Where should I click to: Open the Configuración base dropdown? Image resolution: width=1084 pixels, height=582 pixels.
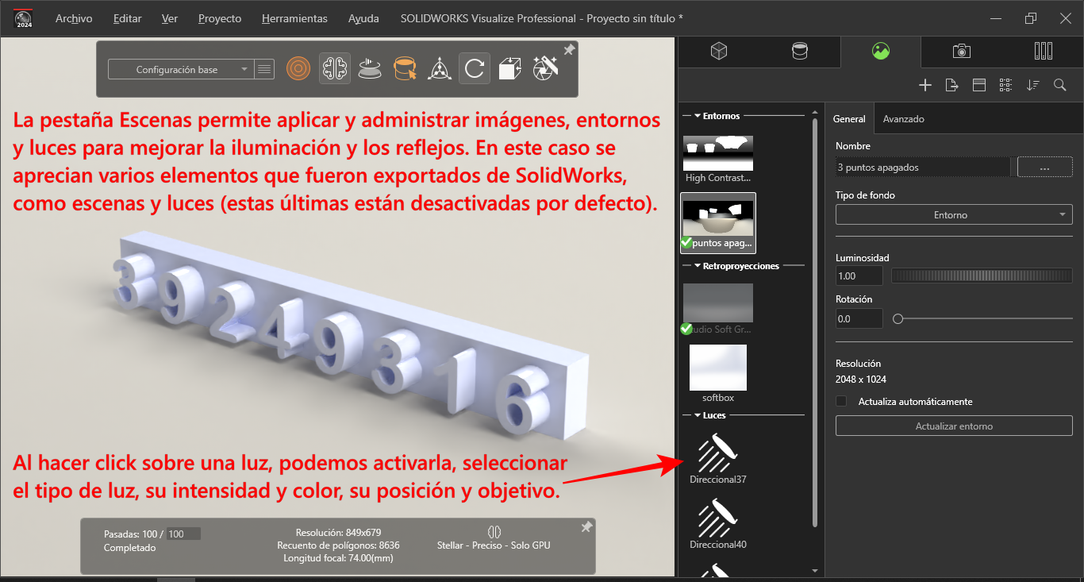click(x=180, y=70)
